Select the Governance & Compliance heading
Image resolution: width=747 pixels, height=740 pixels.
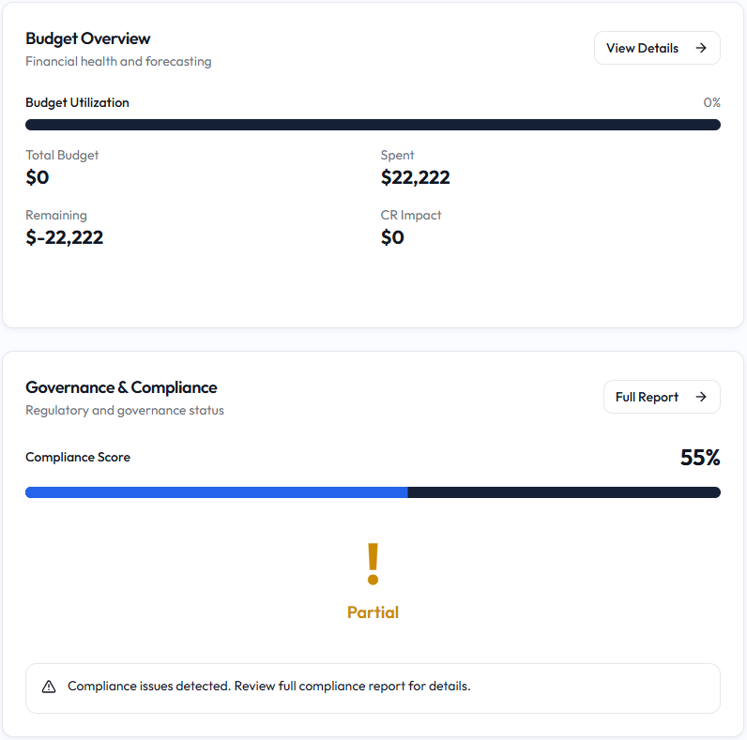121,387
